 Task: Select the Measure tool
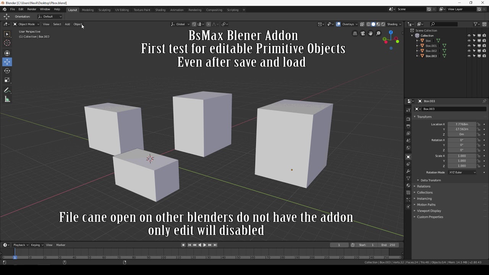[7, 99]
